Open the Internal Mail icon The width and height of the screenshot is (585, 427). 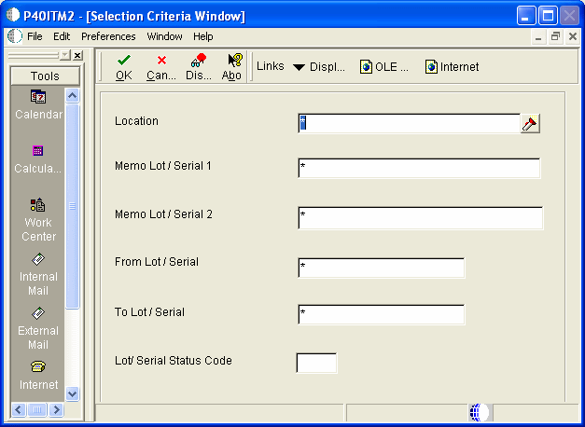[x=38, y=259]
